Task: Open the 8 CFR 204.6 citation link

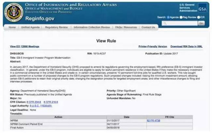Action: pyautogui.click(x=34, y=102)
